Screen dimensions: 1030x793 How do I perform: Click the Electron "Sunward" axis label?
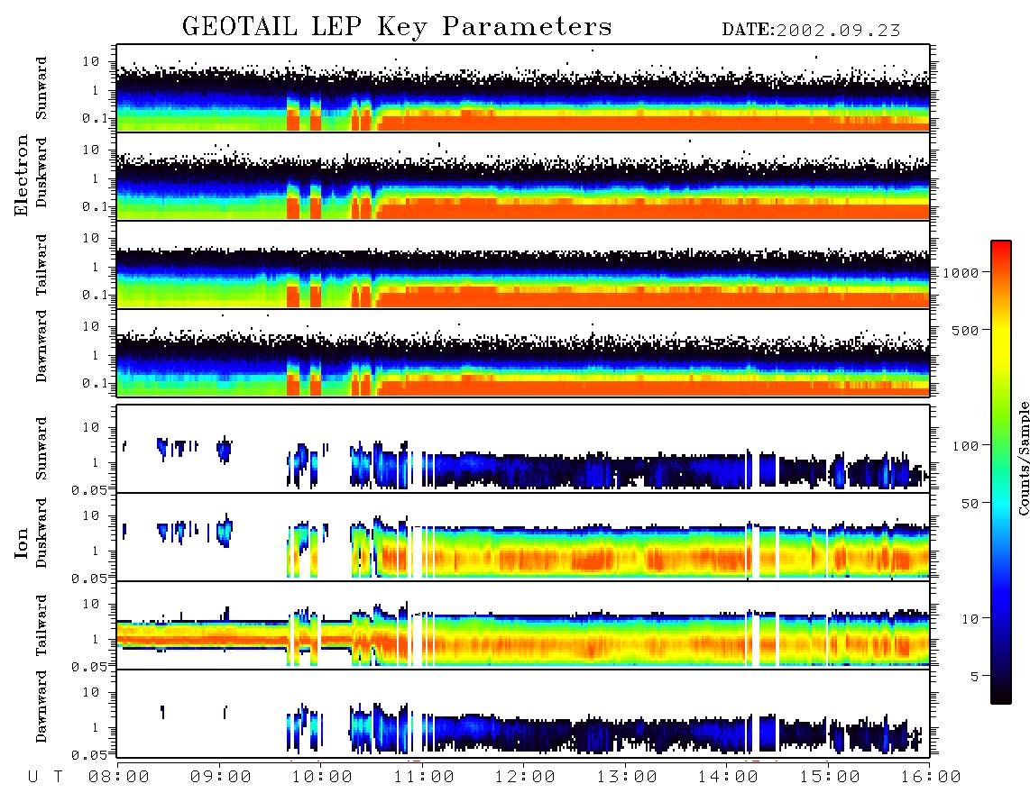(x=41, y=88)
